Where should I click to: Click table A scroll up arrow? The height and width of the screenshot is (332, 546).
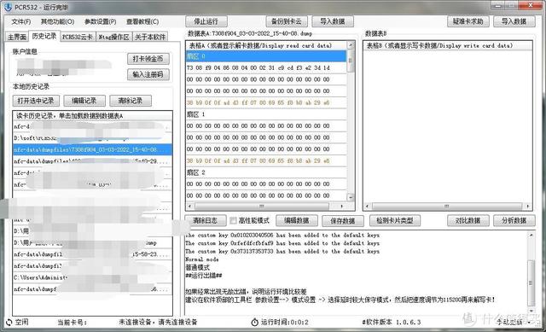pyautogui.click(x=351, y=45)
